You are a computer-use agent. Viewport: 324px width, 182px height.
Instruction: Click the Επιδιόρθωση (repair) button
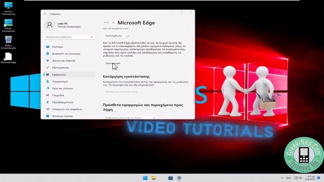[x=114, y=36]
